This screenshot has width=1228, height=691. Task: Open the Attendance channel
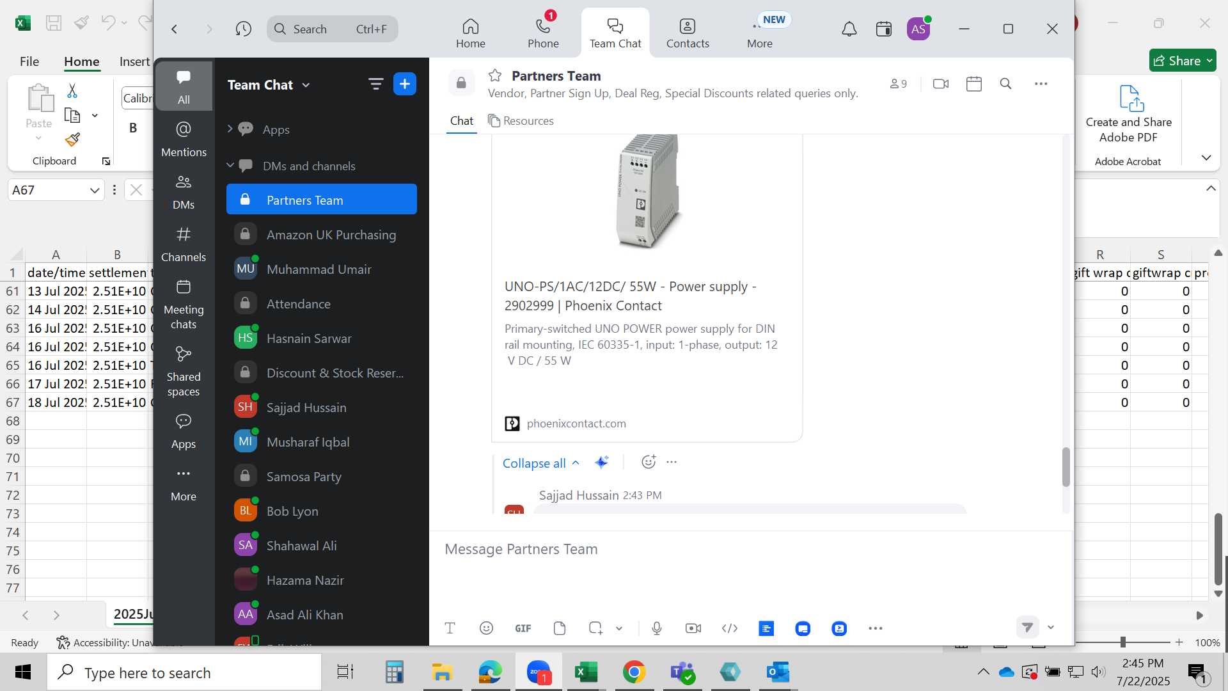pyautogui.click(x=321, y=304)
